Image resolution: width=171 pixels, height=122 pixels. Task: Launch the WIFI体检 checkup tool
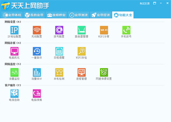coord(82,51)
